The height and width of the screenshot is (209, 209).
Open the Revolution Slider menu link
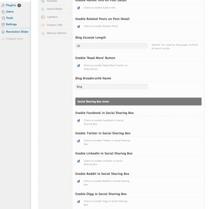point(17,32)
